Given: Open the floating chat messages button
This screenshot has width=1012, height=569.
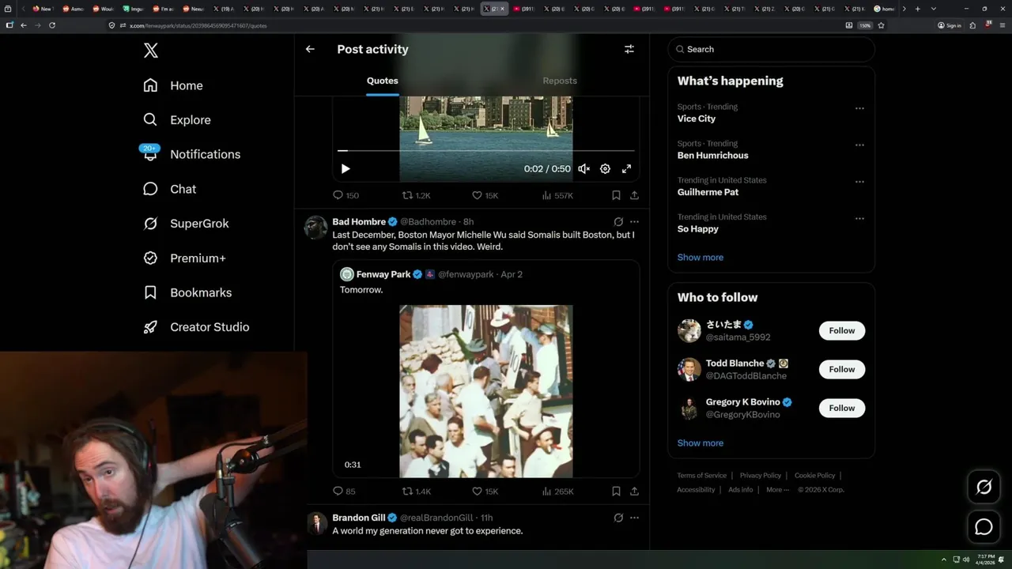Looking at the screenshot, I should tap(984, 526).
